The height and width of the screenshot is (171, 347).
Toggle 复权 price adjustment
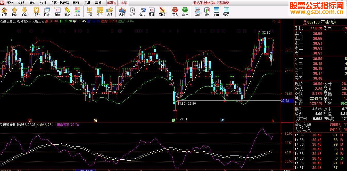pyautogui.click(x=142, y=12)
